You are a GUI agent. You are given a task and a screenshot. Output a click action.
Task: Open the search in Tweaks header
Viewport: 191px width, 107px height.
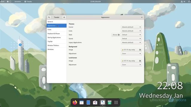49,17
